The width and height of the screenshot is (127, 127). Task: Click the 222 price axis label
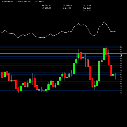pos(121,84)
